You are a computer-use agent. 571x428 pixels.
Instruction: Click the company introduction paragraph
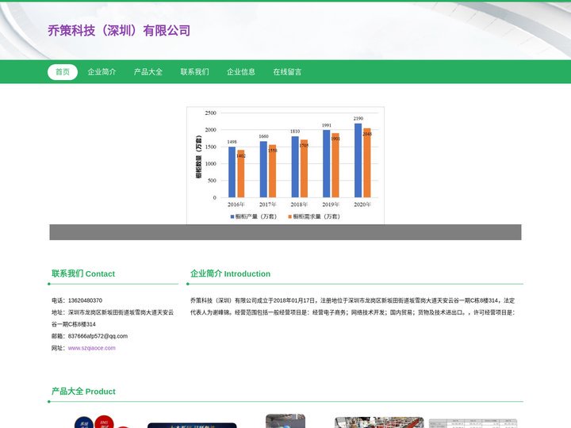(x=352, y=307)
